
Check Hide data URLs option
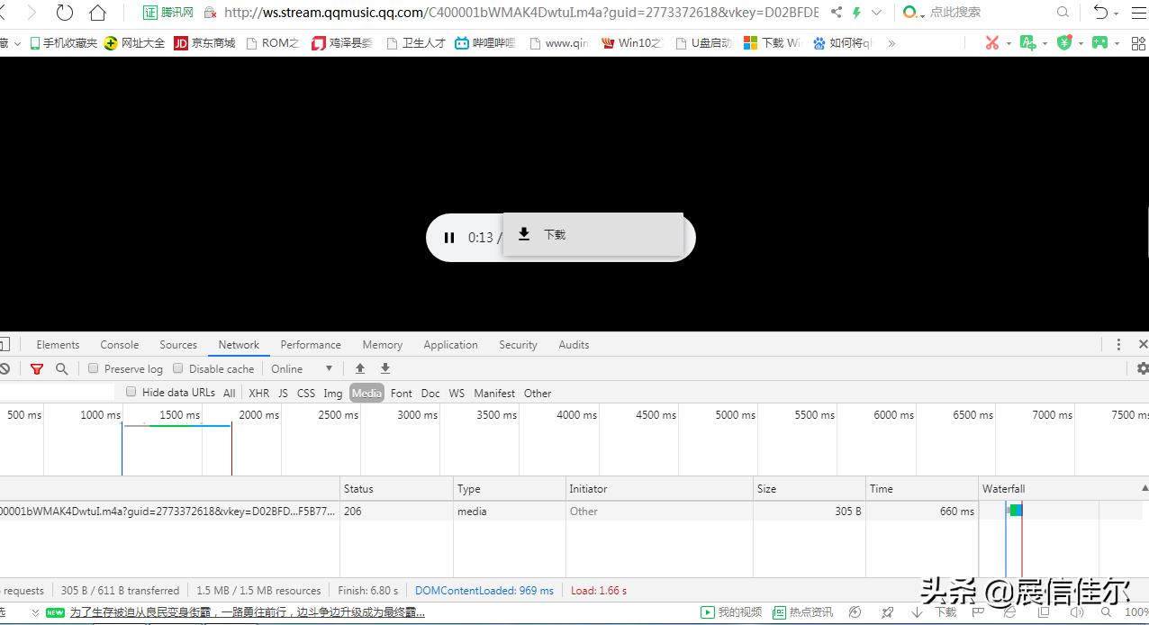pos(131,392)
